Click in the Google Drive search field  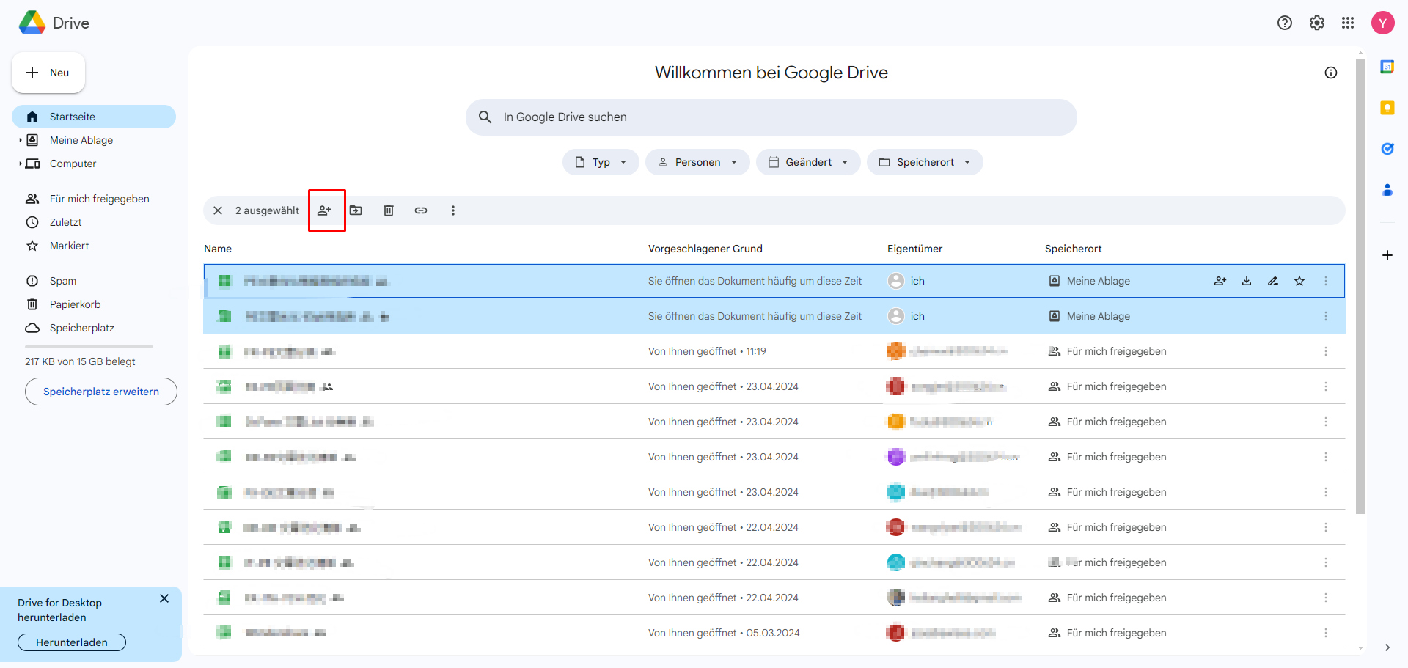coord(771,117)
